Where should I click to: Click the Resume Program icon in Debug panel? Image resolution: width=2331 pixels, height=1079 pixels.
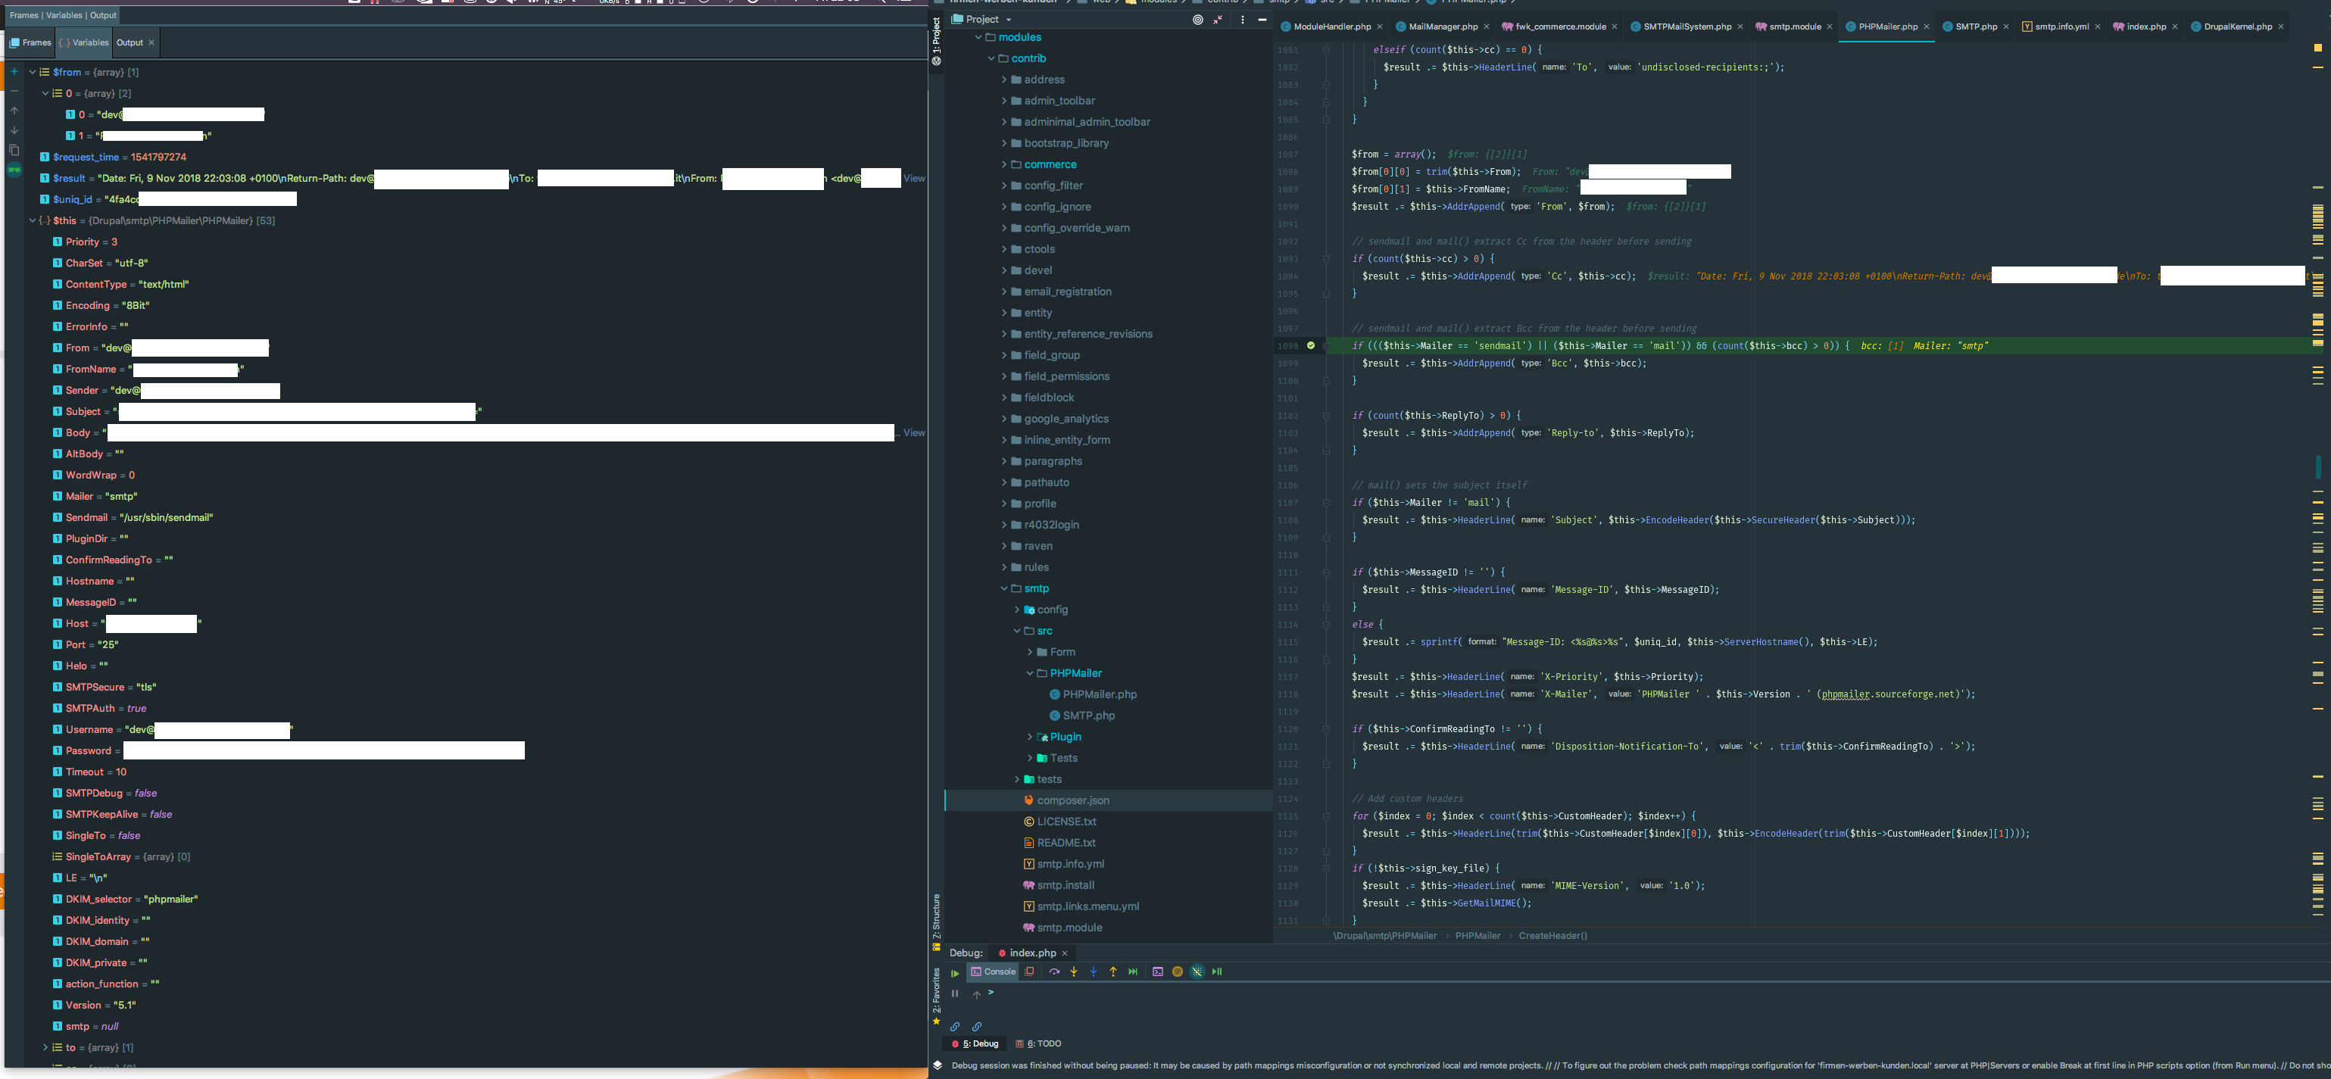955,973
